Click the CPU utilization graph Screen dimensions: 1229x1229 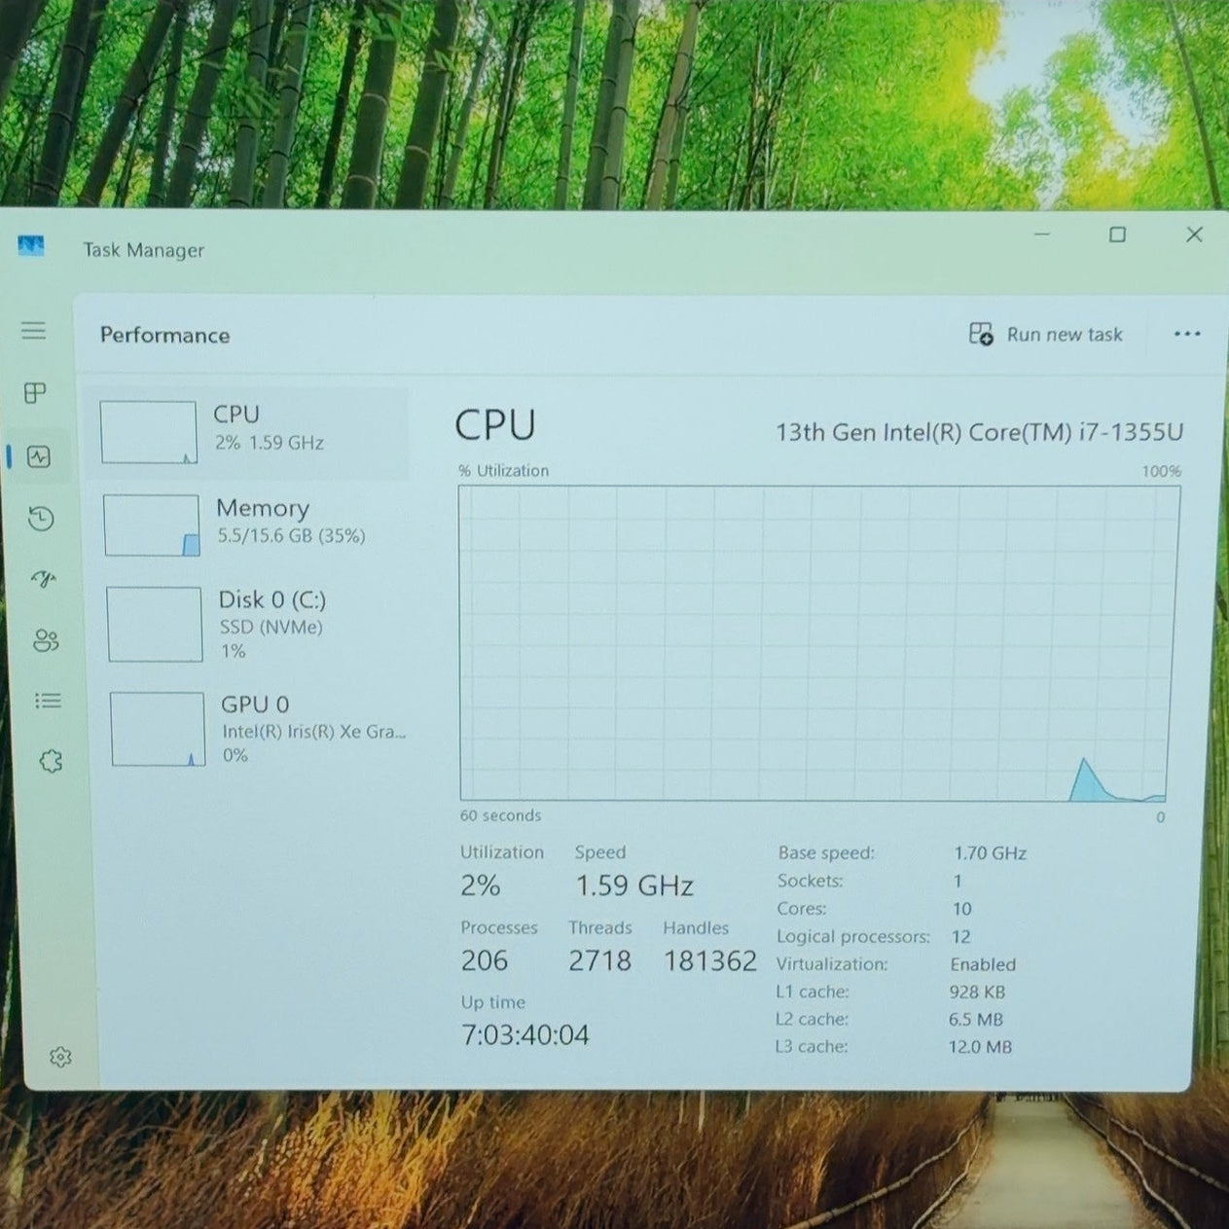(x=819, y=644)
